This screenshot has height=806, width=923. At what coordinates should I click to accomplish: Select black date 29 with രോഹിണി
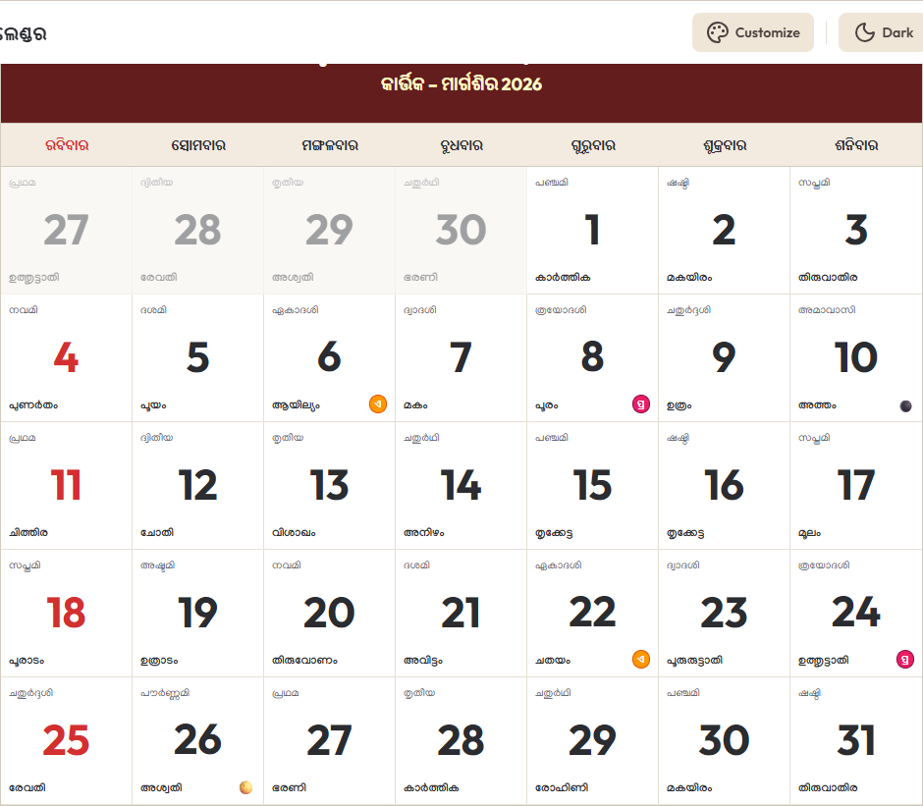593,740
